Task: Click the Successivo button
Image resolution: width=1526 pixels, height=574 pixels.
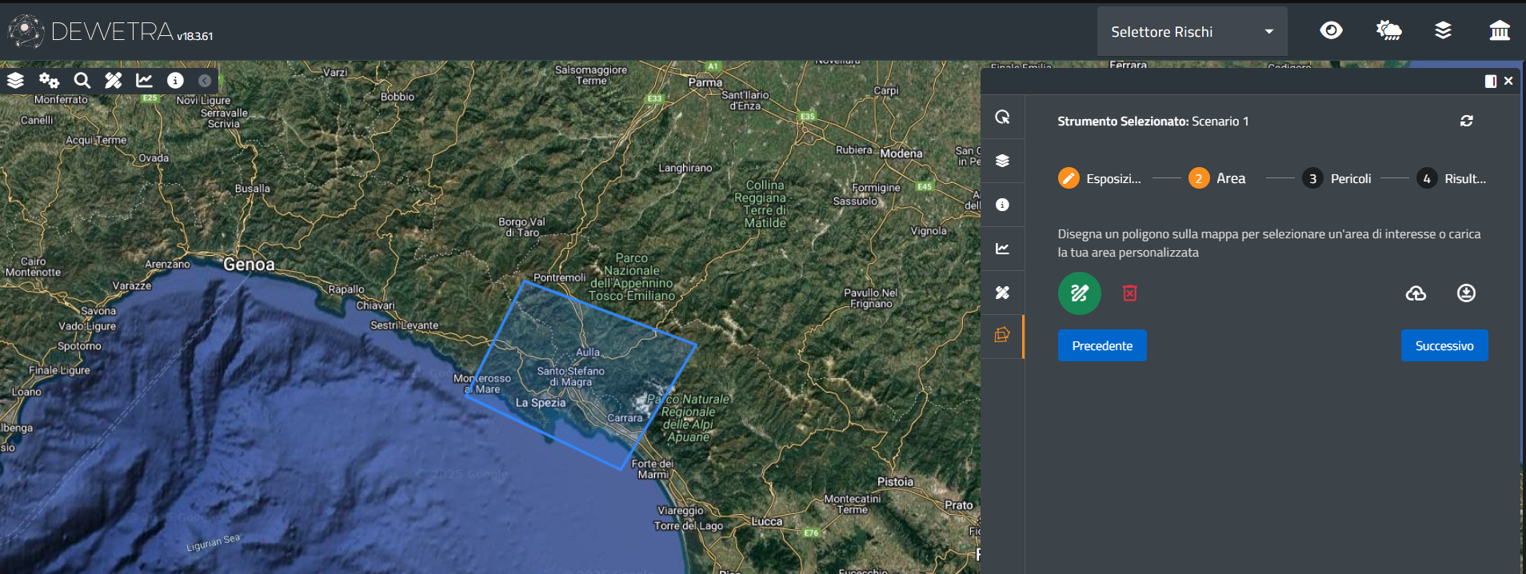Action: [x=1444, y=345]
